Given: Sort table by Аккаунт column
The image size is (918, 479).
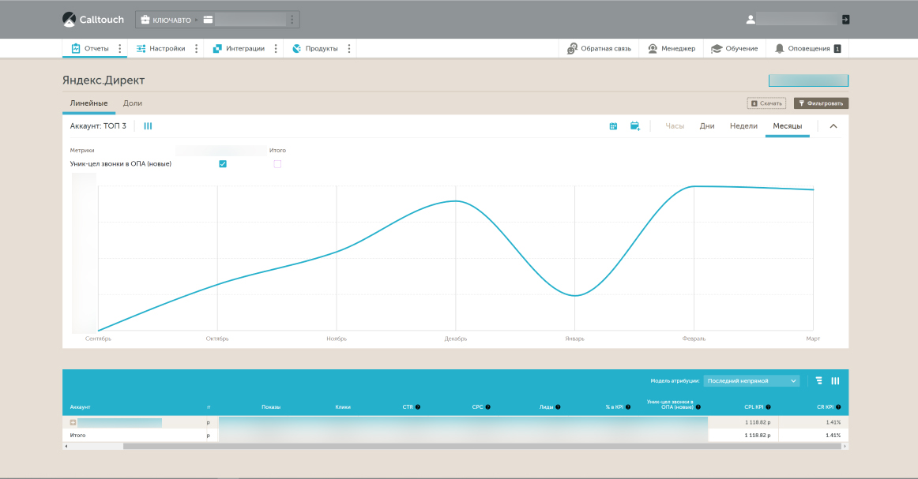Looking at the screenshot, I should [81, 407].
